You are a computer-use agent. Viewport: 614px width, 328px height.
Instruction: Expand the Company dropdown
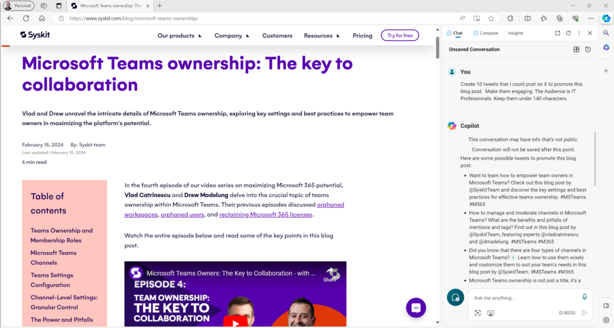231,35
